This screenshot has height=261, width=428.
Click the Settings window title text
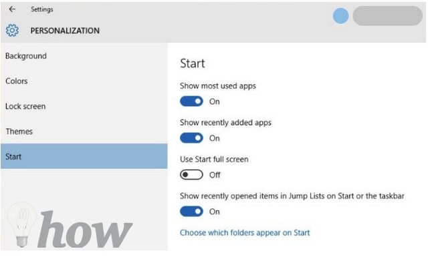pos(42,9)
